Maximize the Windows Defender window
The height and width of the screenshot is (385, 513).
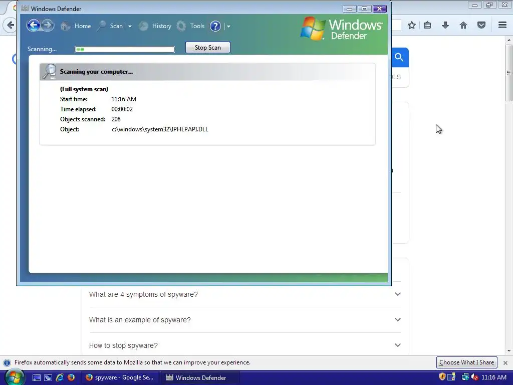click(364, 9)
